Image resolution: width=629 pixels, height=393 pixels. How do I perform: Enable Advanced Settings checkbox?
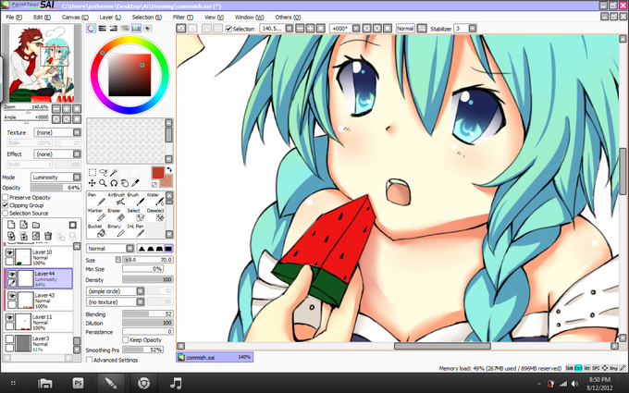pyautogui.click(x=89, y=360)
